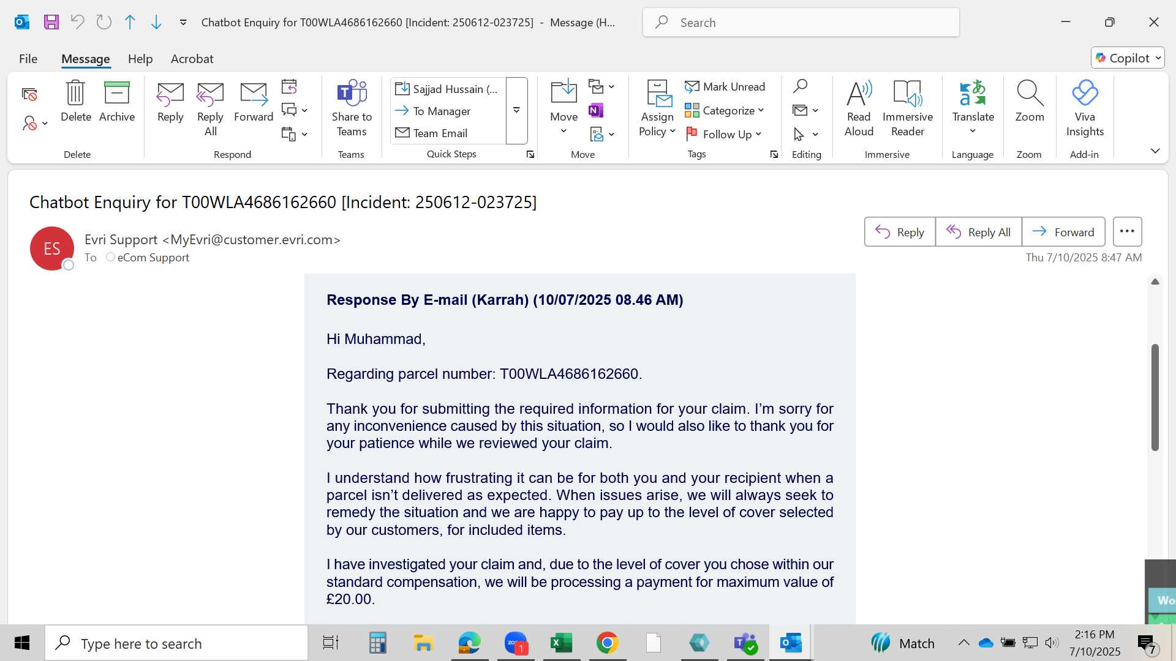Choose Team Email quick step

448,133
